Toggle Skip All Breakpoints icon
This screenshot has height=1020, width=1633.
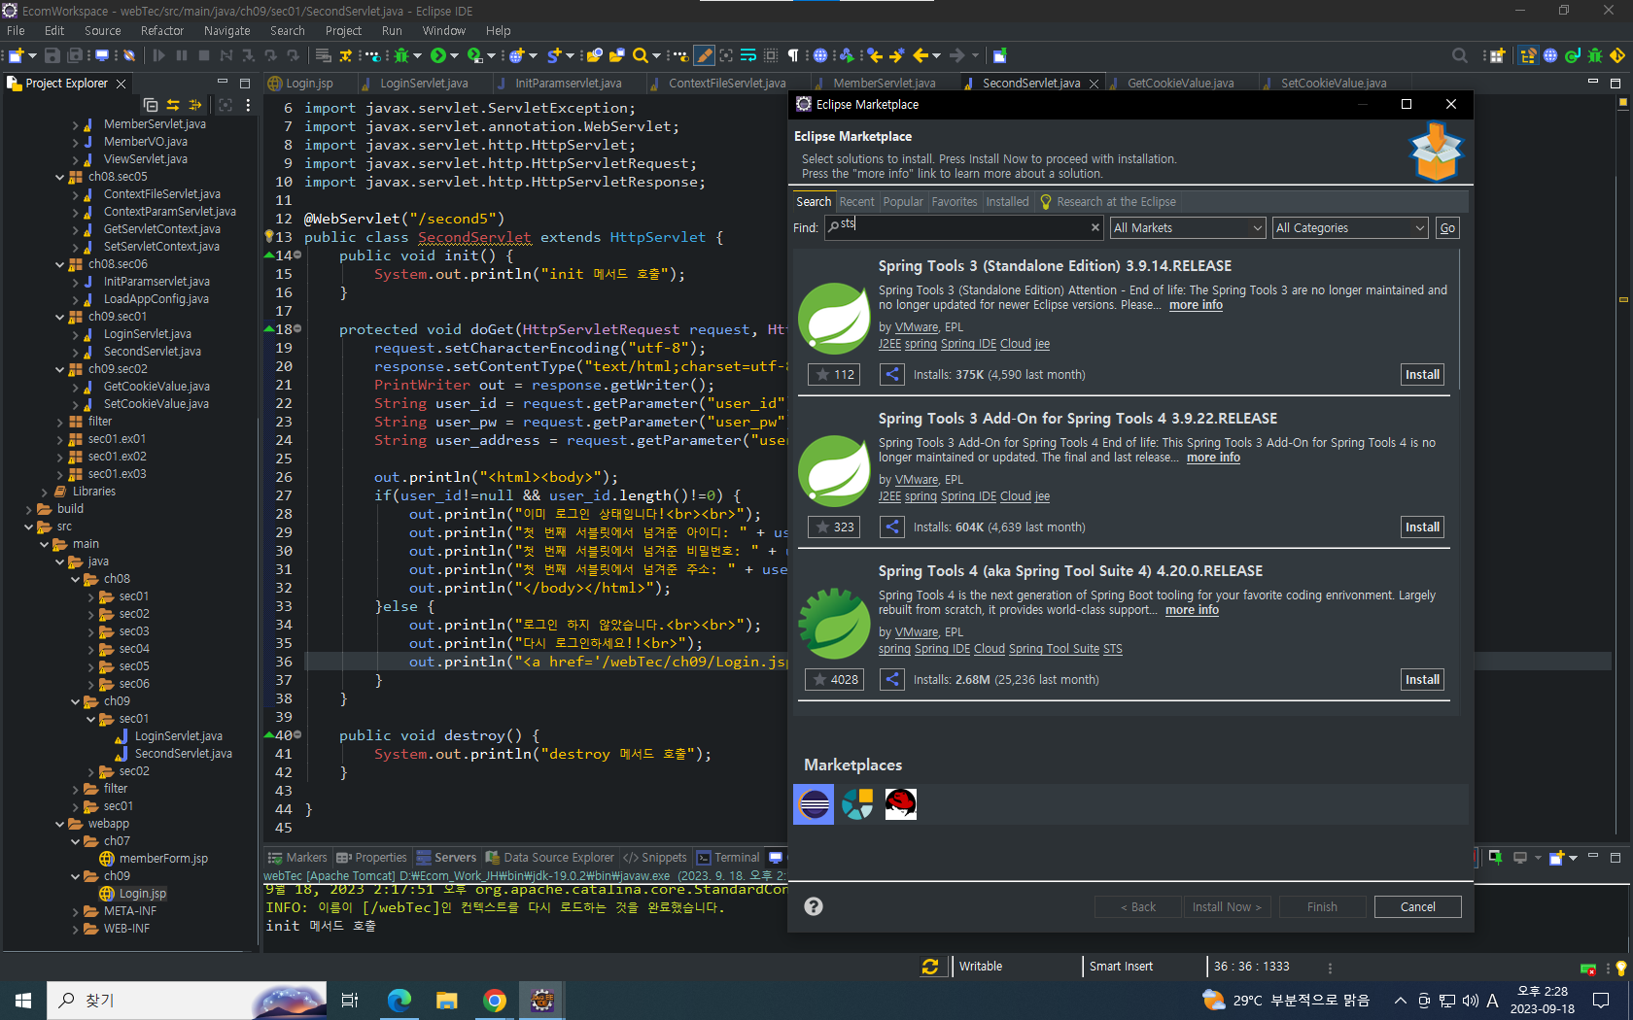[128, 55]
